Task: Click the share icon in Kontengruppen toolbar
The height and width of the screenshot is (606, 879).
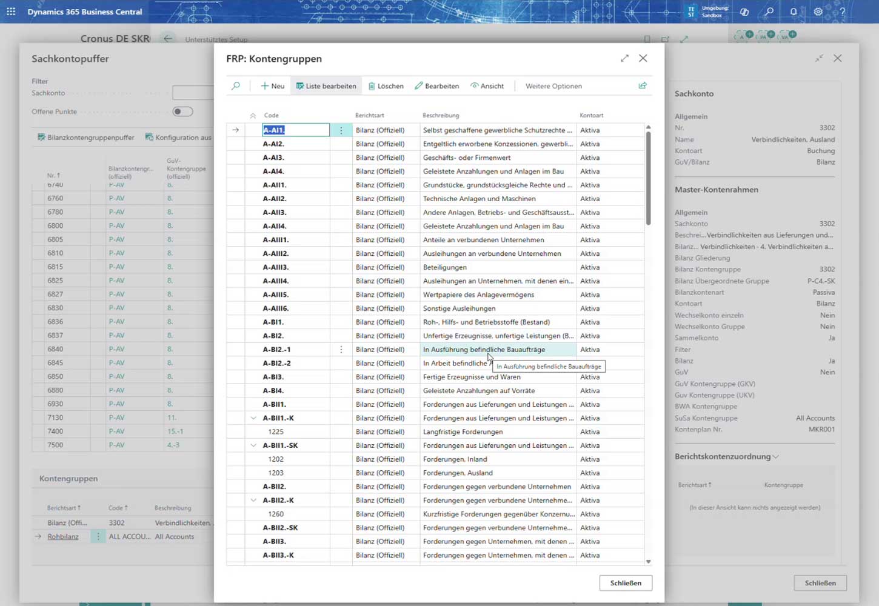Action: point(643,85)
